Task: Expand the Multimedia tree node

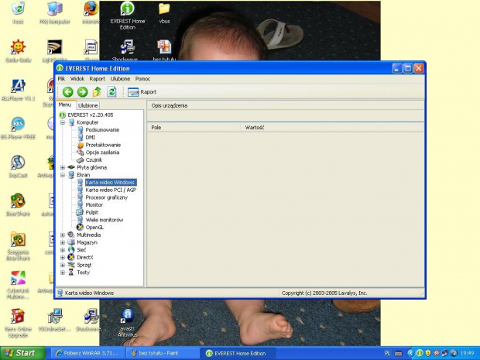Action: (x=63, y=235)
